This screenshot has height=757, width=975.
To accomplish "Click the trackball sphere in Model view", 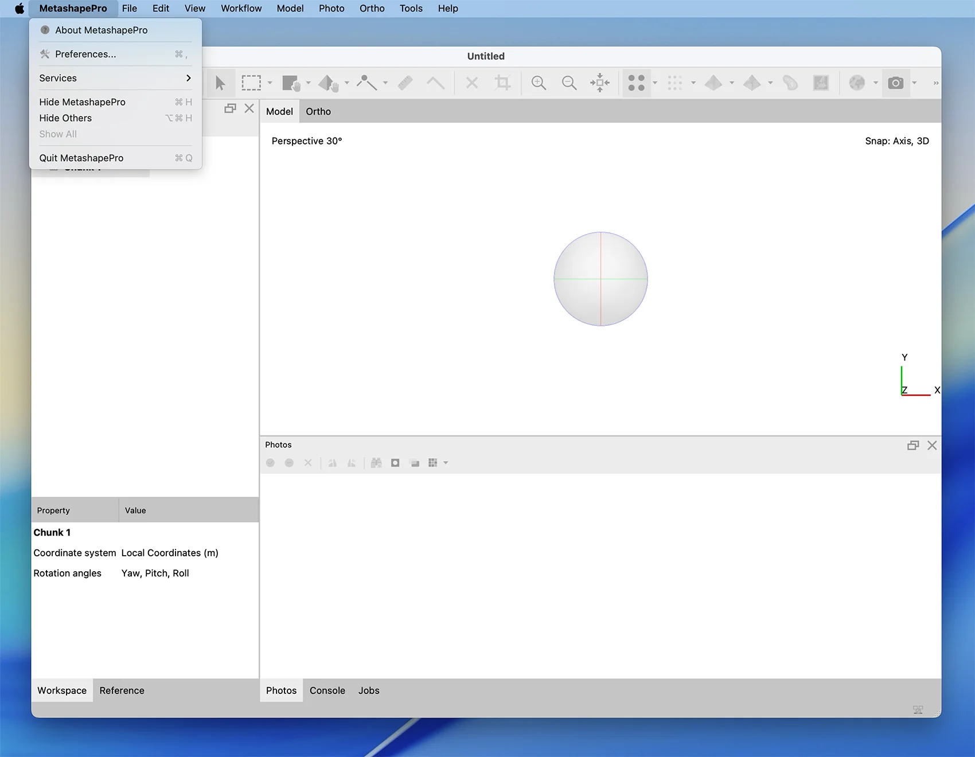I will pyautogui.click(x=600, y=279).
